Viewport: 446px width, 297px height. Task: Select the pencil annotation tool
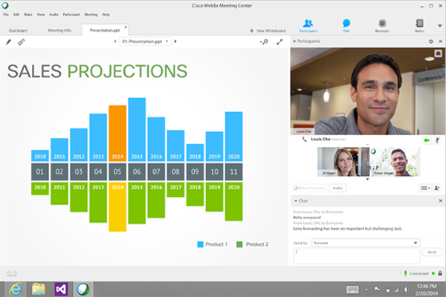(x=8, y=42)
